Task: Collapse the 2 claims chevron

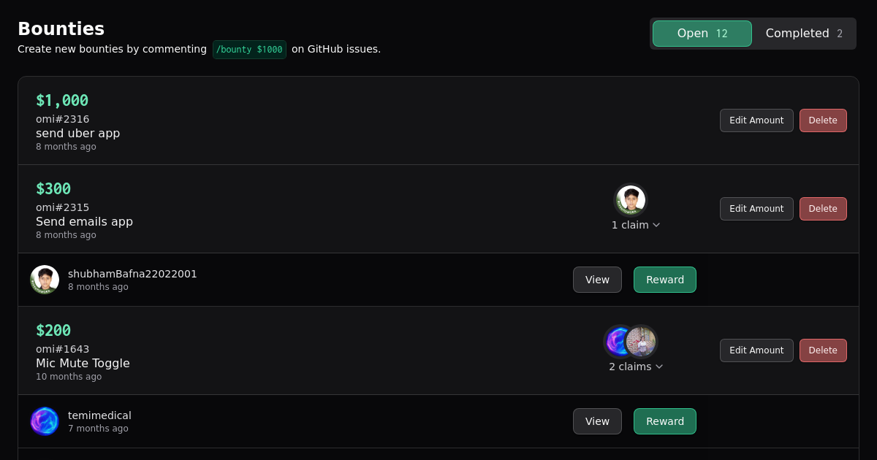Action: tap(659, 367)
